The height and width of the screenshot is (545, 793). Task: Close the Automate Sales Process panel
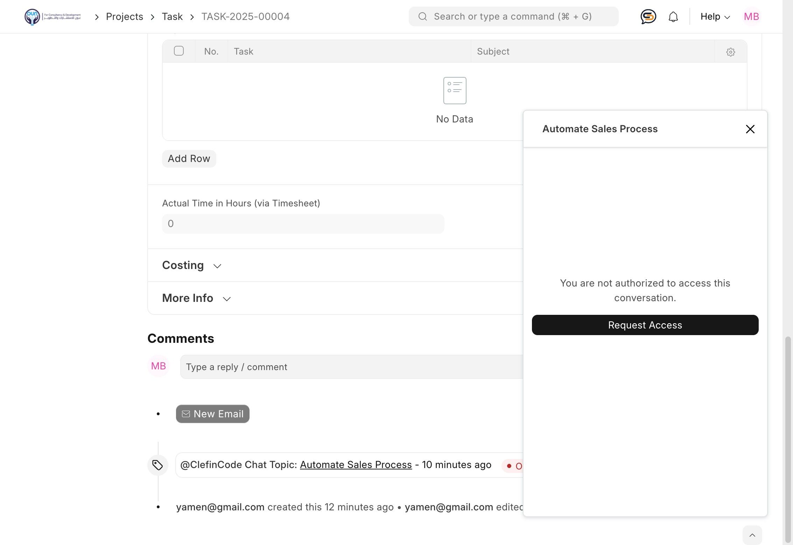(x=750, y=129)
